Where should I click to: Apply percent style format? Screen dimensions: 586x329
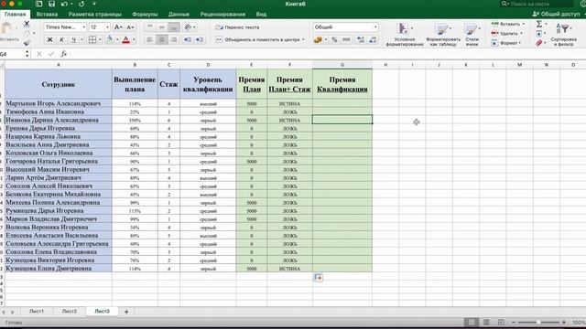pos(334,39)
